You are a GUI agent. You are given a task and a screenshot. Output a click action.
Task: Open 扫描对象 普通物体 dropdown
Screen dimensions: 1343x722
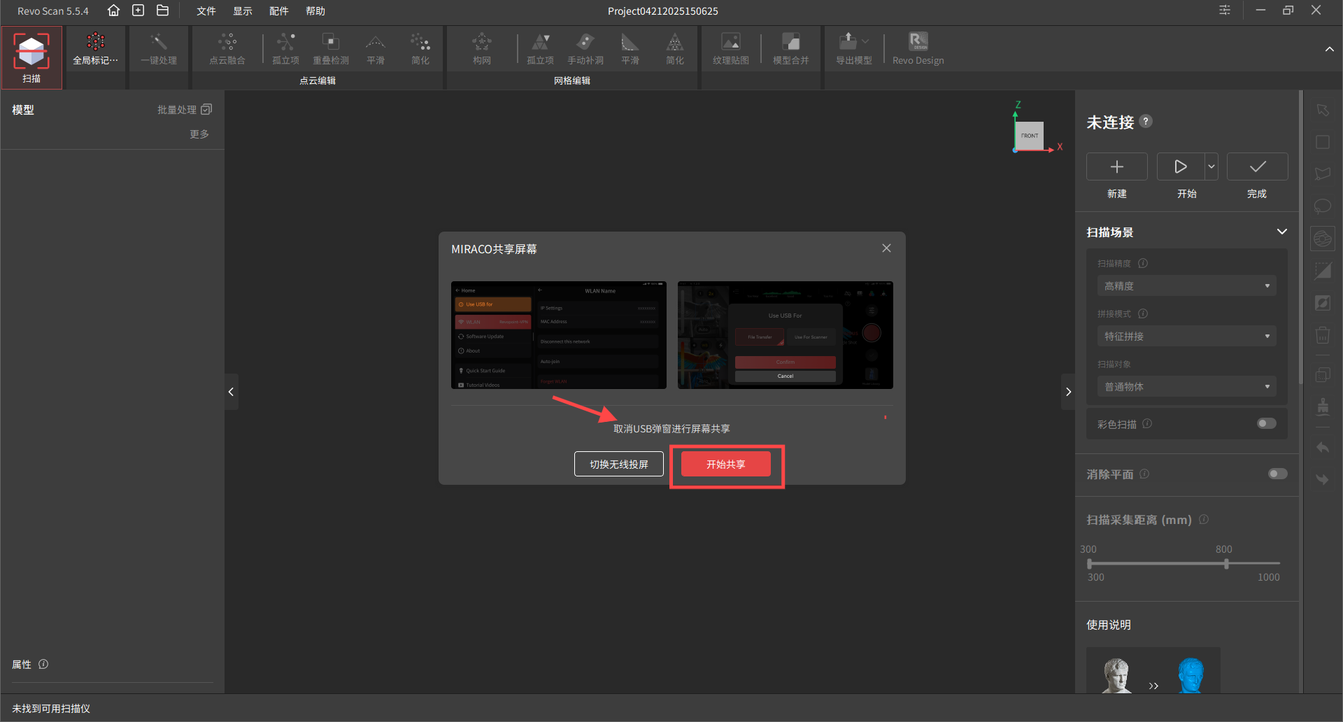(1187, 386)
